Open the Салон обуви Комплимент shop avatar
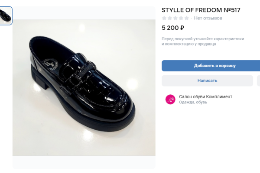Viewport: 260px width, 173px height. point(170,99)
